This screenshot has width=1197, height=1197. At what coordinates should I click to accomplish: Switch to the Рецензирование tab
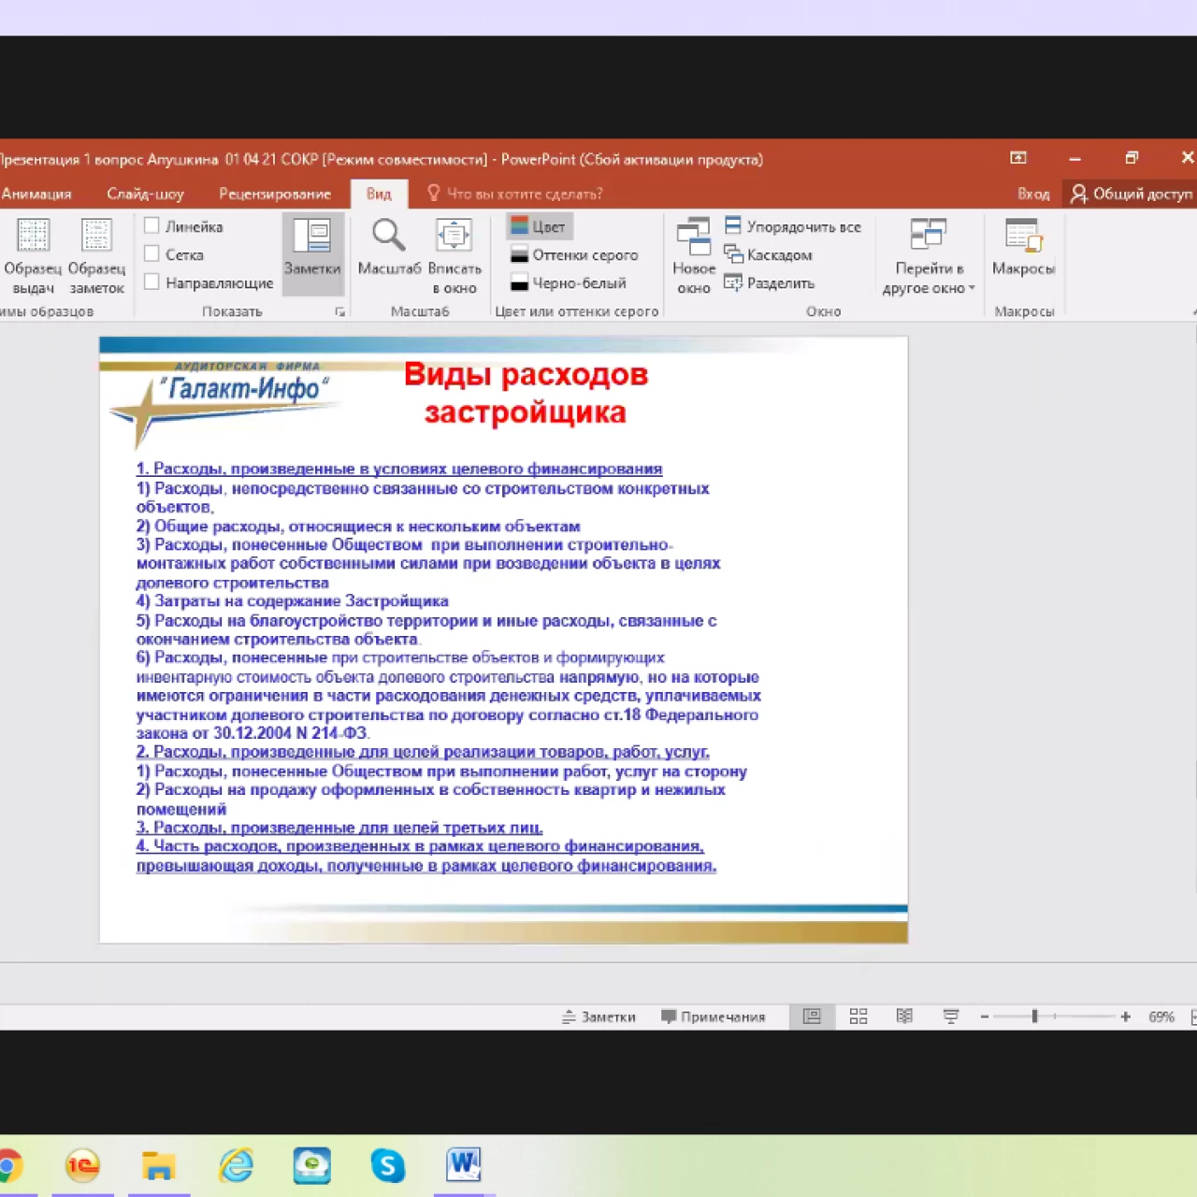(275, 194)
